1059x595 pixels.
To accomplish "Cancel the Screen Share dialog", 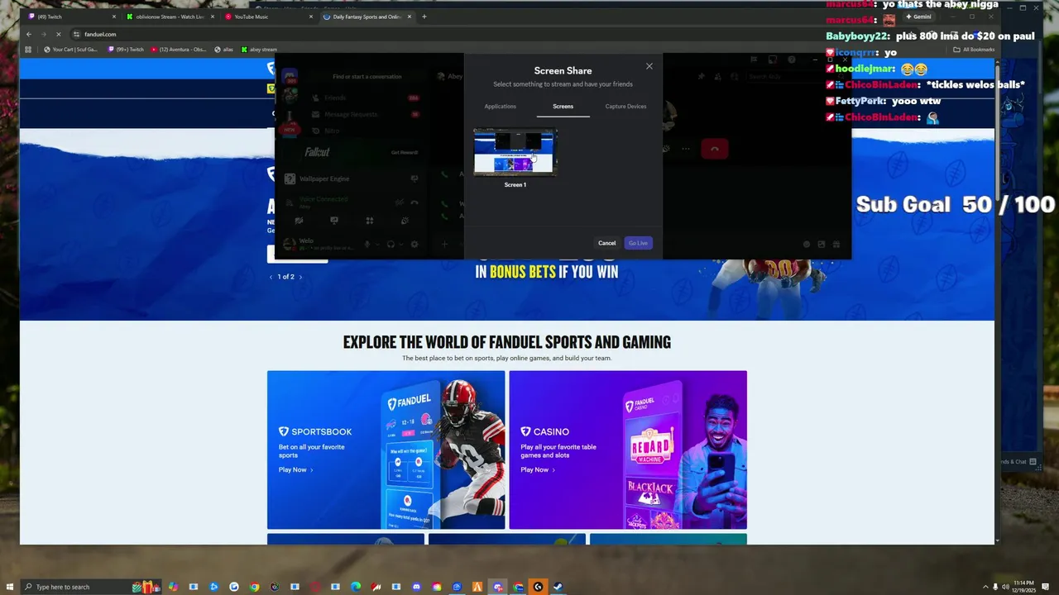I will pyautogui.click(x=606, y=243).
